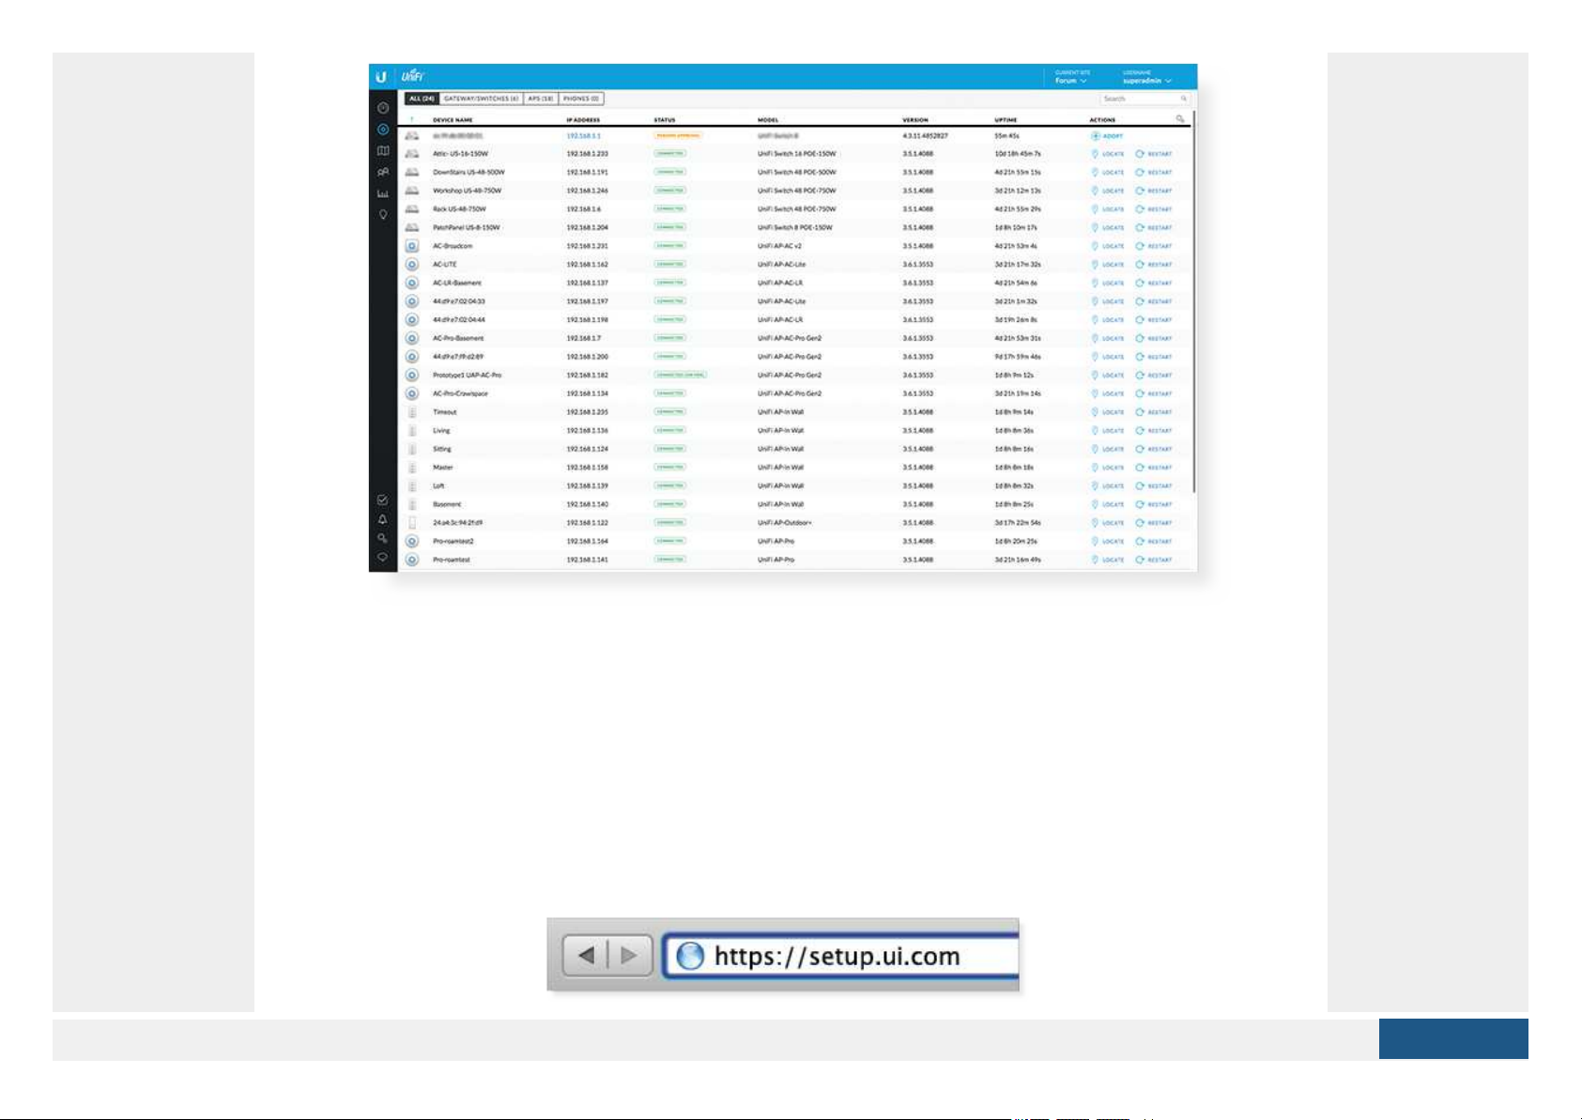The width and height of the screenshot is (1582, 1120).
Task: Click the https://setup.ui.com address bar
Action: [840, 956]
